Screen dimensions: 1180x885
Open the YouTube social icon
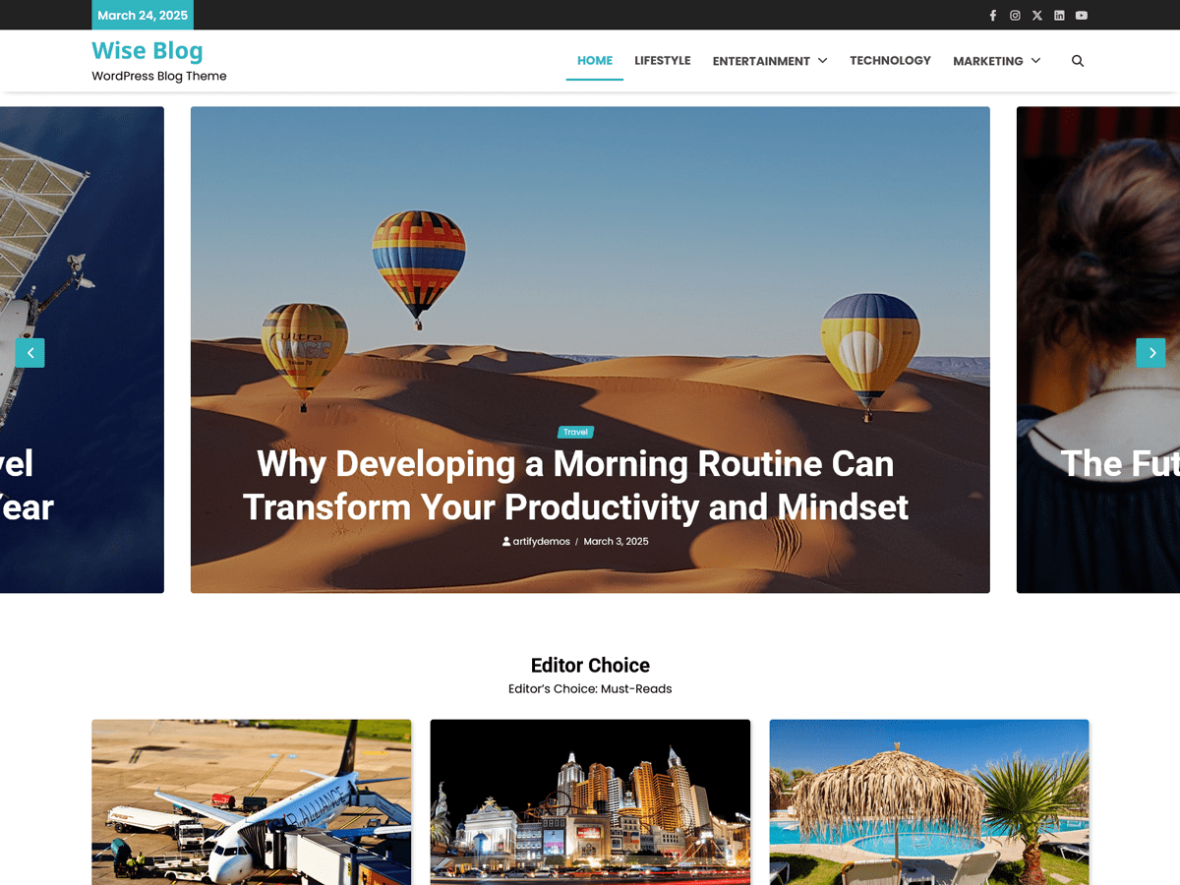[1081, 15]
